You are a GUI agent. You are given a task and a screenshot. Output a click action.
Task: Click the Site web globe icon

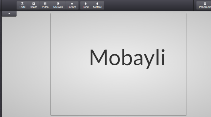click(58, 4)
